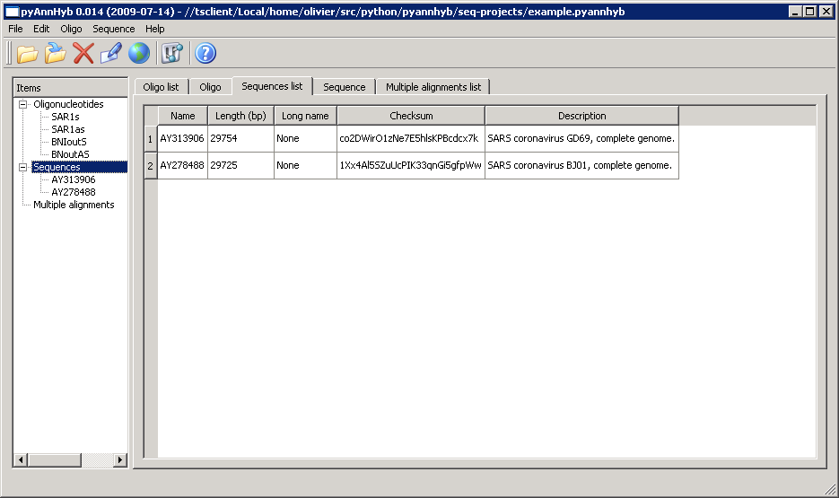Click the open folder toolbar icon
839x498 pixels.
pos(28,54)
